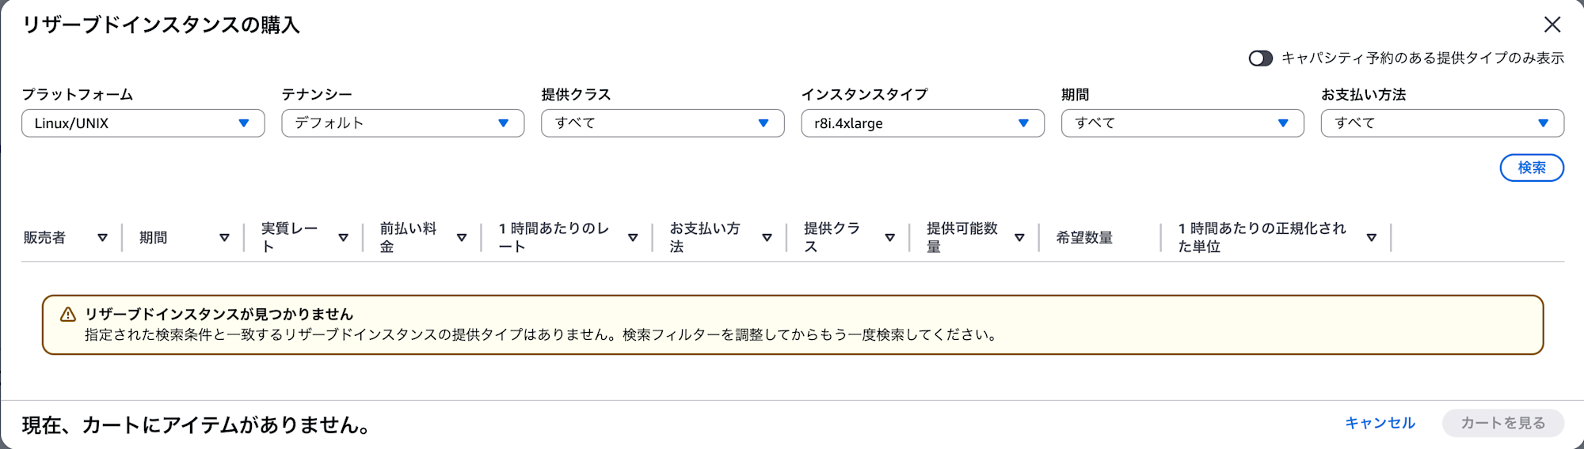Sort the お支払い方法 table column arrow
1584x449 pixels.
767,238
